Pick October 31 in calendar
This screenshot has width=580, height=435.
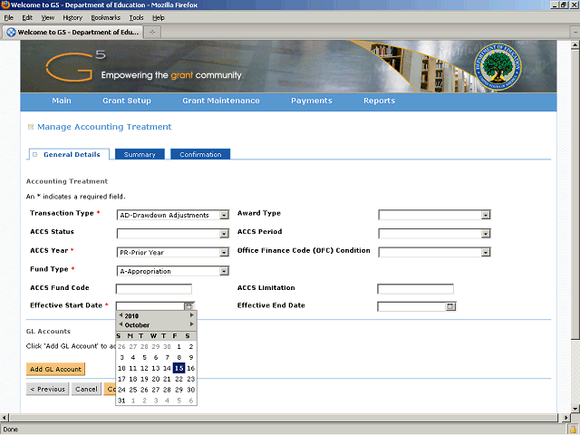[121, 401]
